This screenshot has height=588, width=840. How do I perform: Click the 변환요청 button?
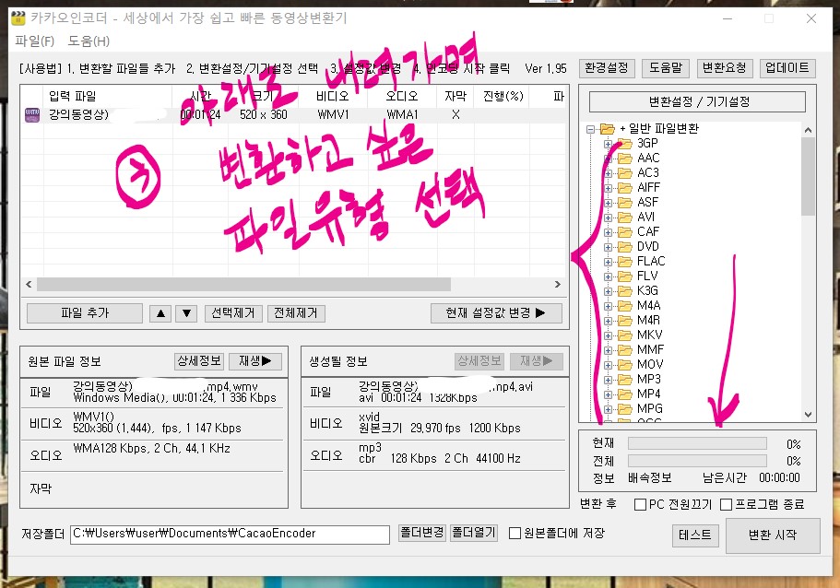point(725,68)
